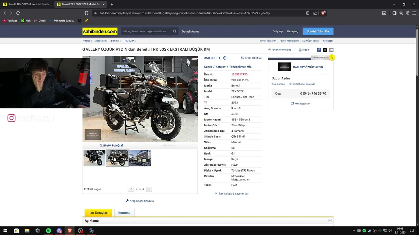This screenshot has width=419, height=235.
Task: Click Yazdır print link
Action: tap(304, 50)
